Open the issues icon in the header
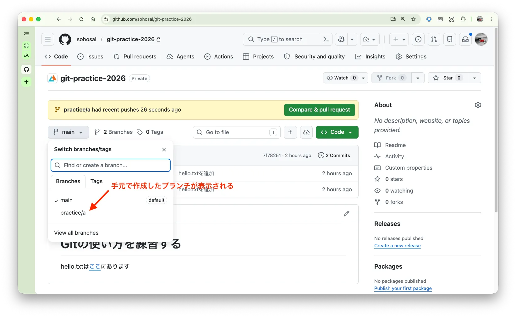This screenshot has height=317, width=516. [418, 39]
